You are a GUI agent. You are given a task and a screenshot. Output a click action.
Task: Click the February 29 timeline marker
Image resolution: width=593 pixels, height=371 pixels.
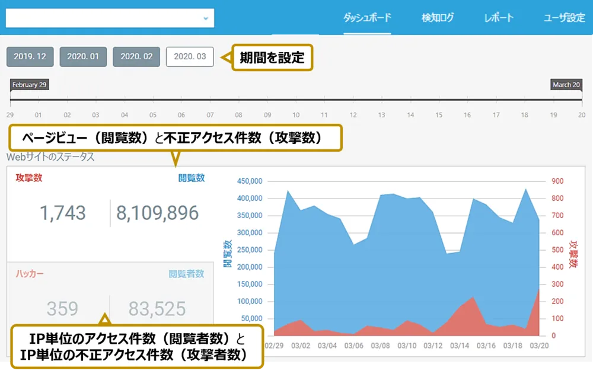[x=29, y=85]
